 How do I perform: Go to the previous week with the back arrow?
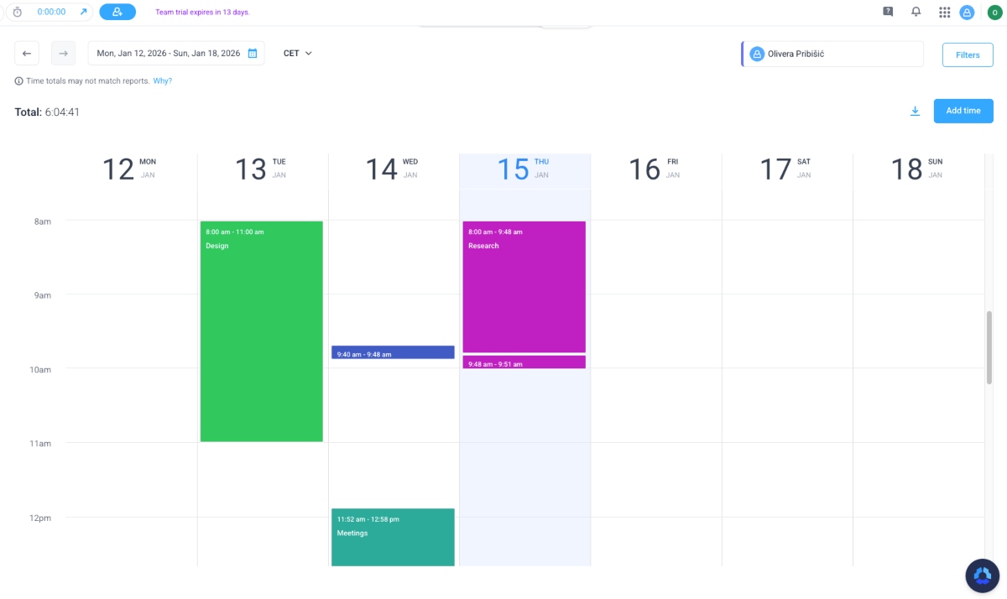click(x=26, y=53)
